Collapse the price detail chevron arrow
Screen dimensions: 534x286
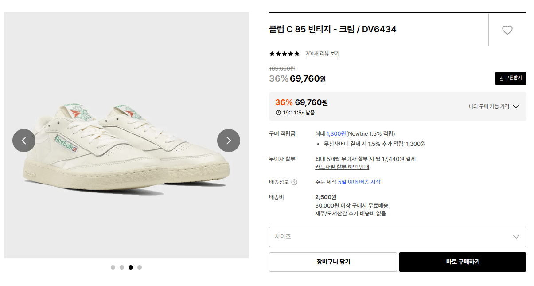515,106
